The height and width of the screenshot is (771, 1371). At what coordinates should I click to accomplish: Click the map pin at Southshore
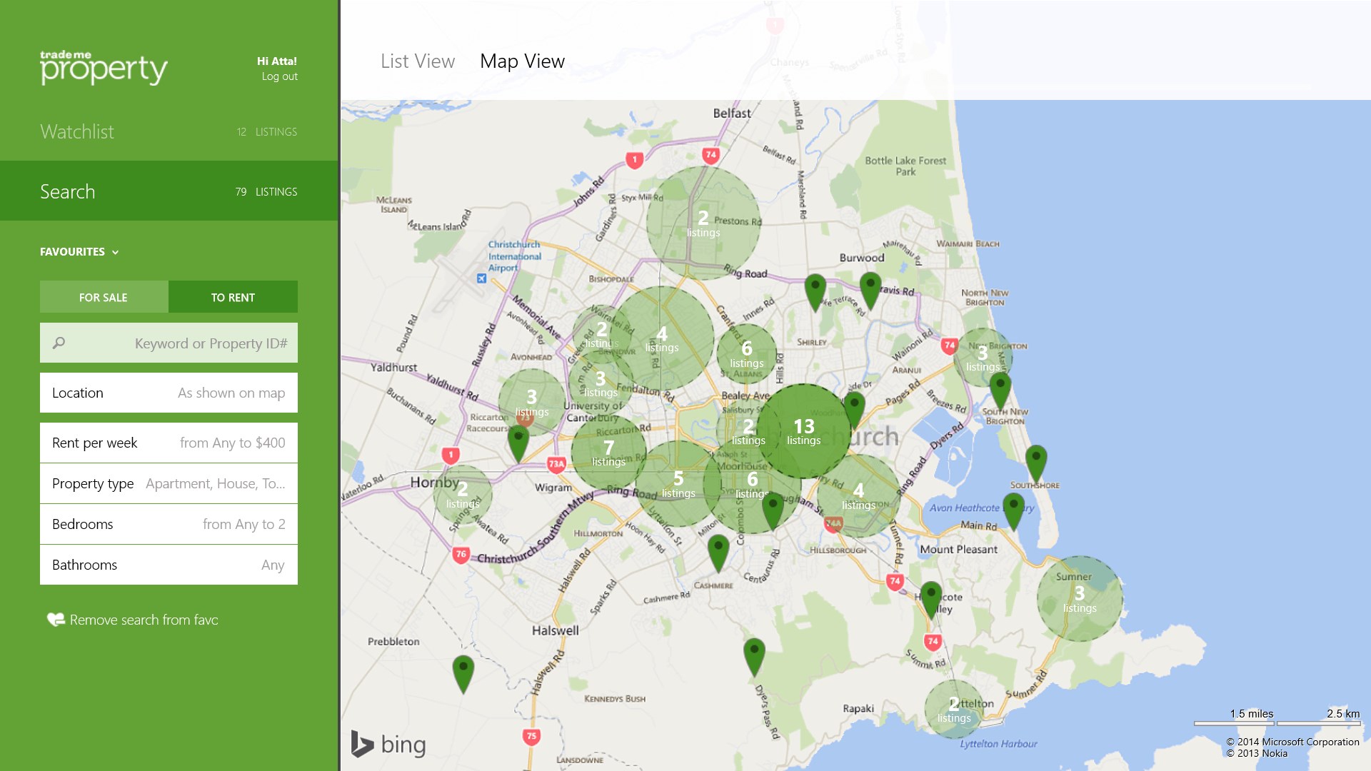coord(1035,460)
